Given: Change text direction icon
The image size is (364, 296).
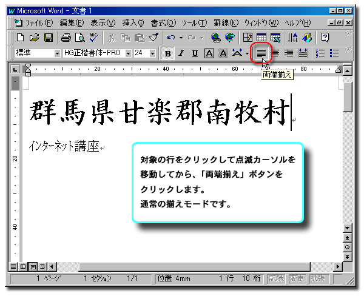Looking at the screenshot, I should [x=293, y=38].
